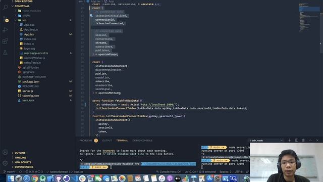Screen dimensions: 323x182
Task: Expand the DEPENDENCIES section
Action: pos(24,167)
